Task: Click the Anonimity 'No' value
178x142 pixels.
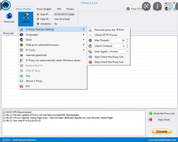Action: 56,24
